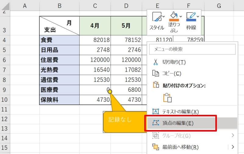Select テキストの編集(X) menu entry
The height and width of the screenshot is (154, 244).
coord(192,111)
